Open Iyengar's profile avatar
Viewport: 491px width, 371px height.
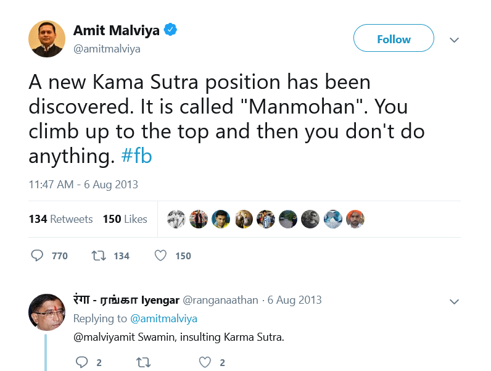pyautogui.click(x=47, y=312)
